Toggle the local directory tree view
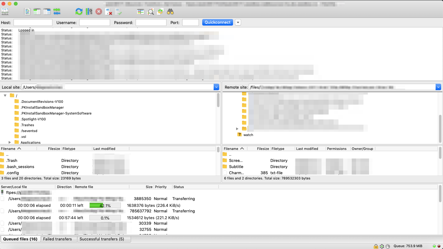Screen dimensions: 443x249 [37, 12]
